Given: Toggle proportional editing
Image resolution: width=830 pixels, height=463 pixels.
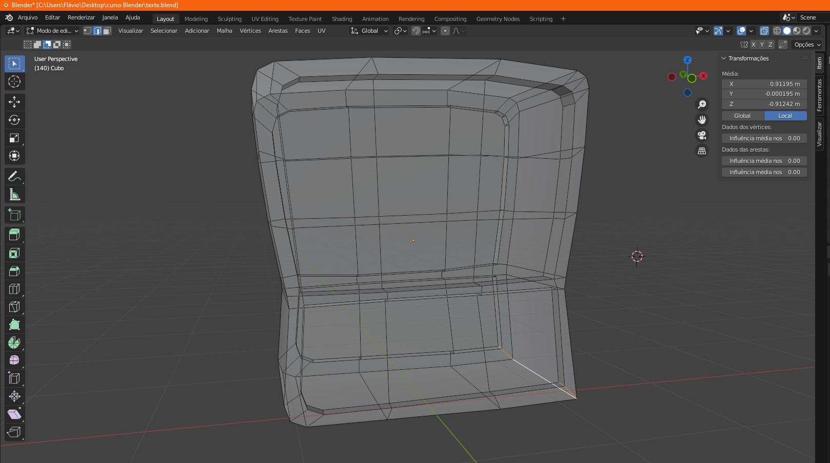Looking at the screenshot, I should tap(445, 31).
